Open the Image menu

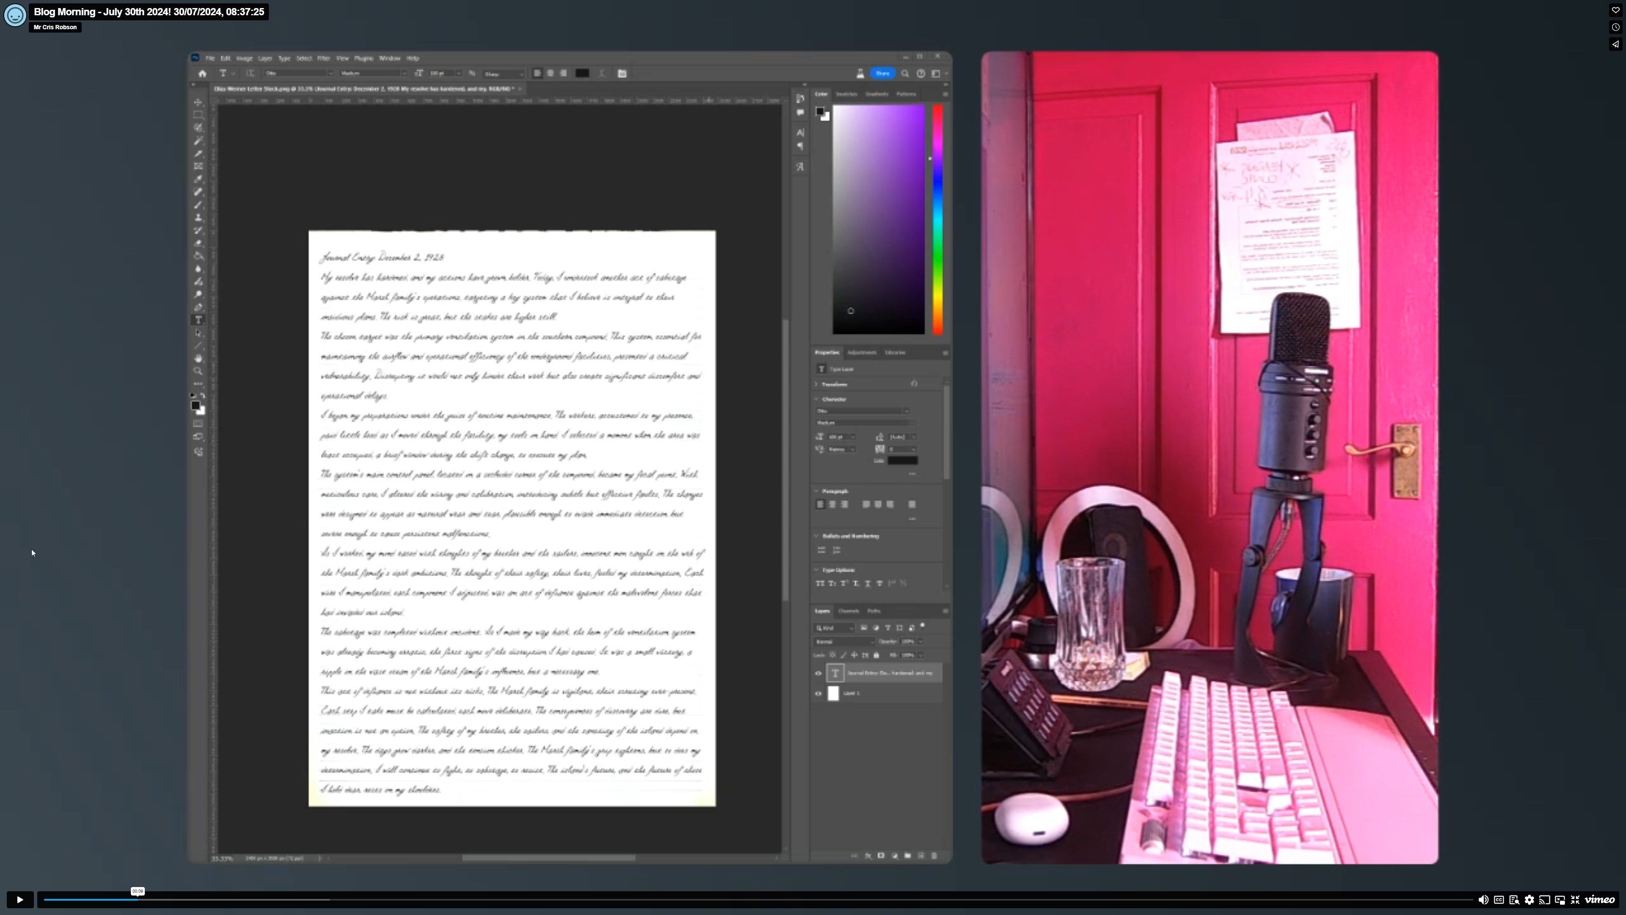click(244, 58)
